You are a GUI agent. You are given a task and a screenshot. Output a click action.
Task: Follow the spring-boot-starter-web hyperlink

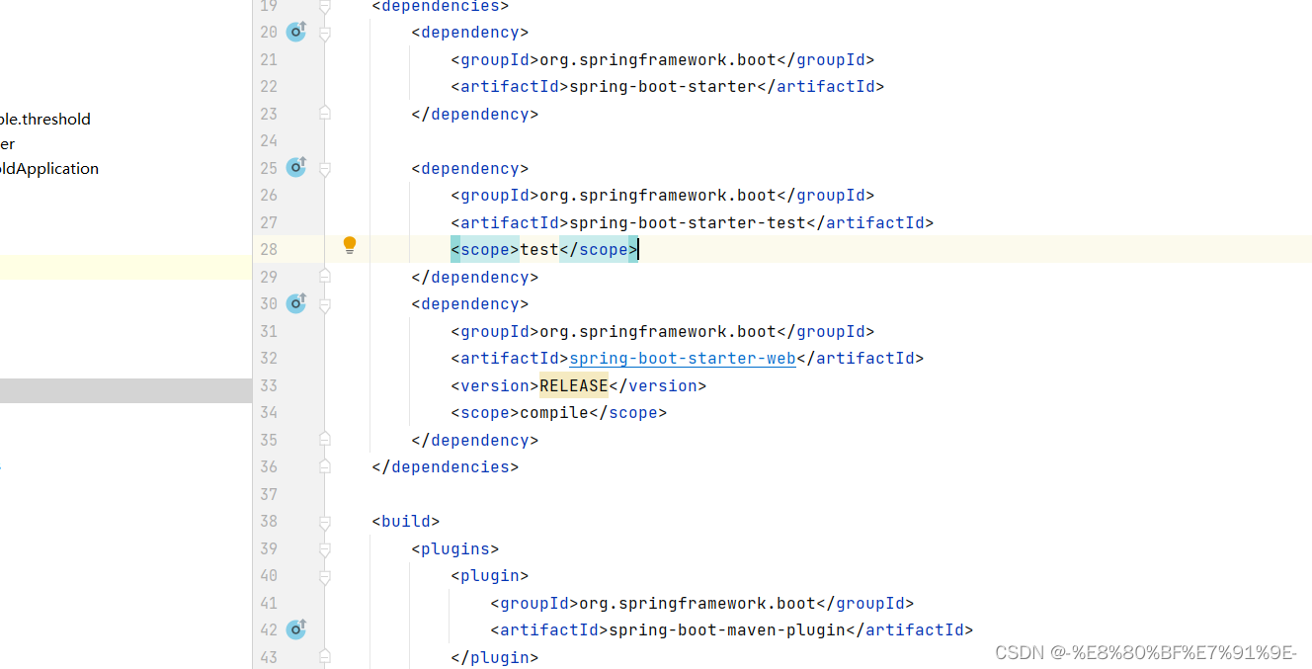click(x=682, y=358)
